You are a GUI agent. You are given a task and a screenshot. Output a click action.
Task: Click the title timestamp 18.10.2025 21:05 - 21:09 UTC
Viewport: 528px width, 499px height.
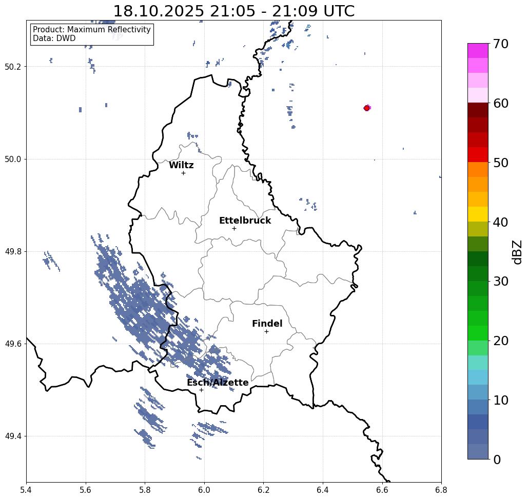coord(234,11)
